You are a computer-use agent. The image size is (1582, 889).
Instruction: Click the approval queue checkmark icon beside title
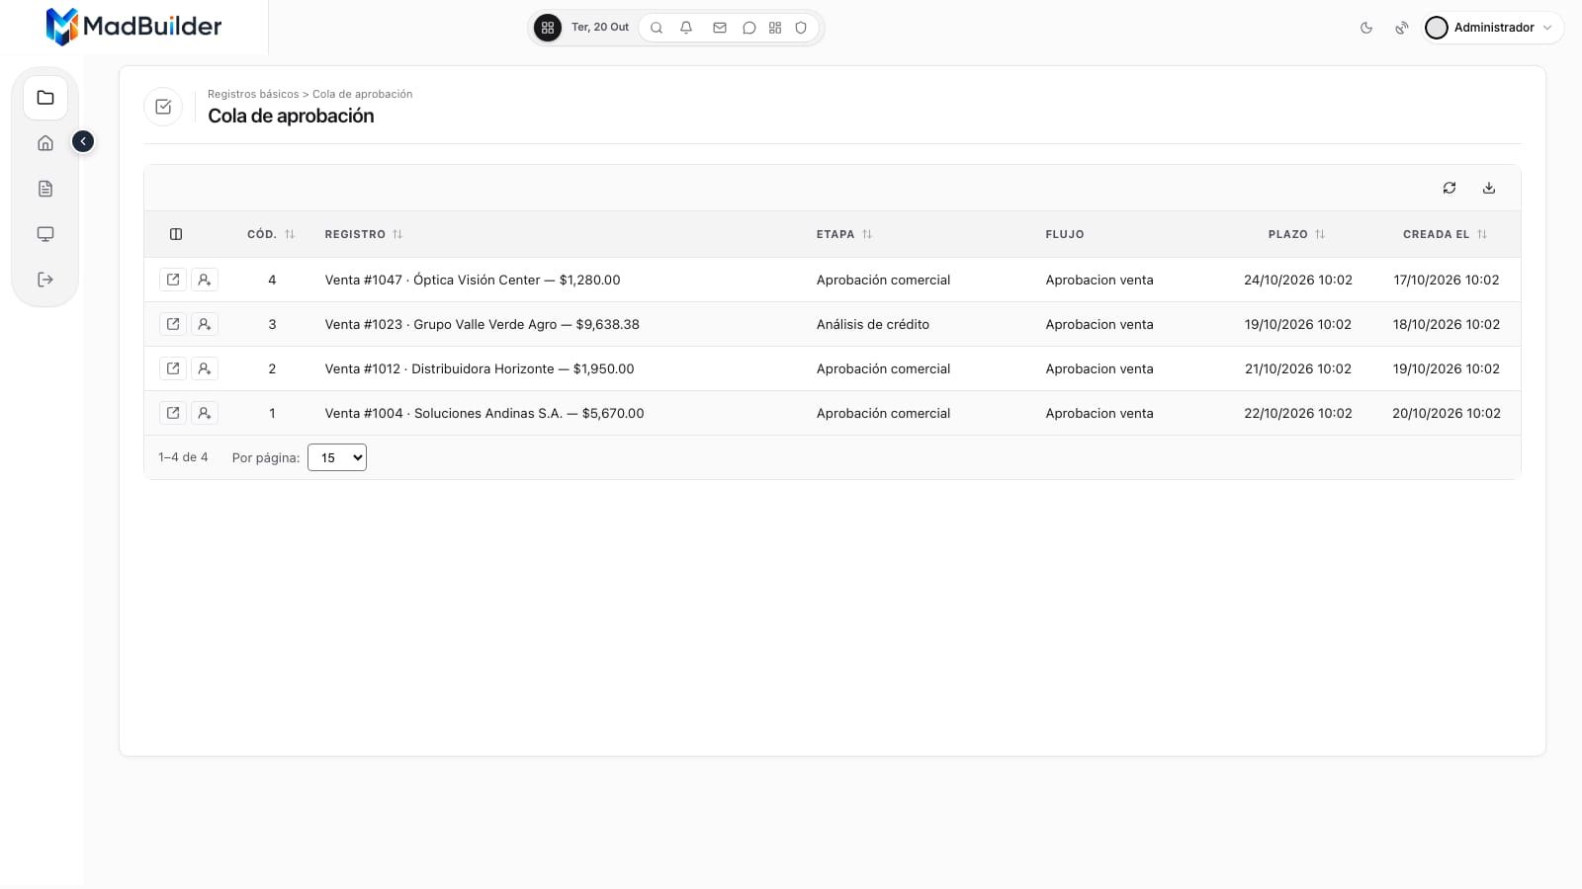point(163,107)
